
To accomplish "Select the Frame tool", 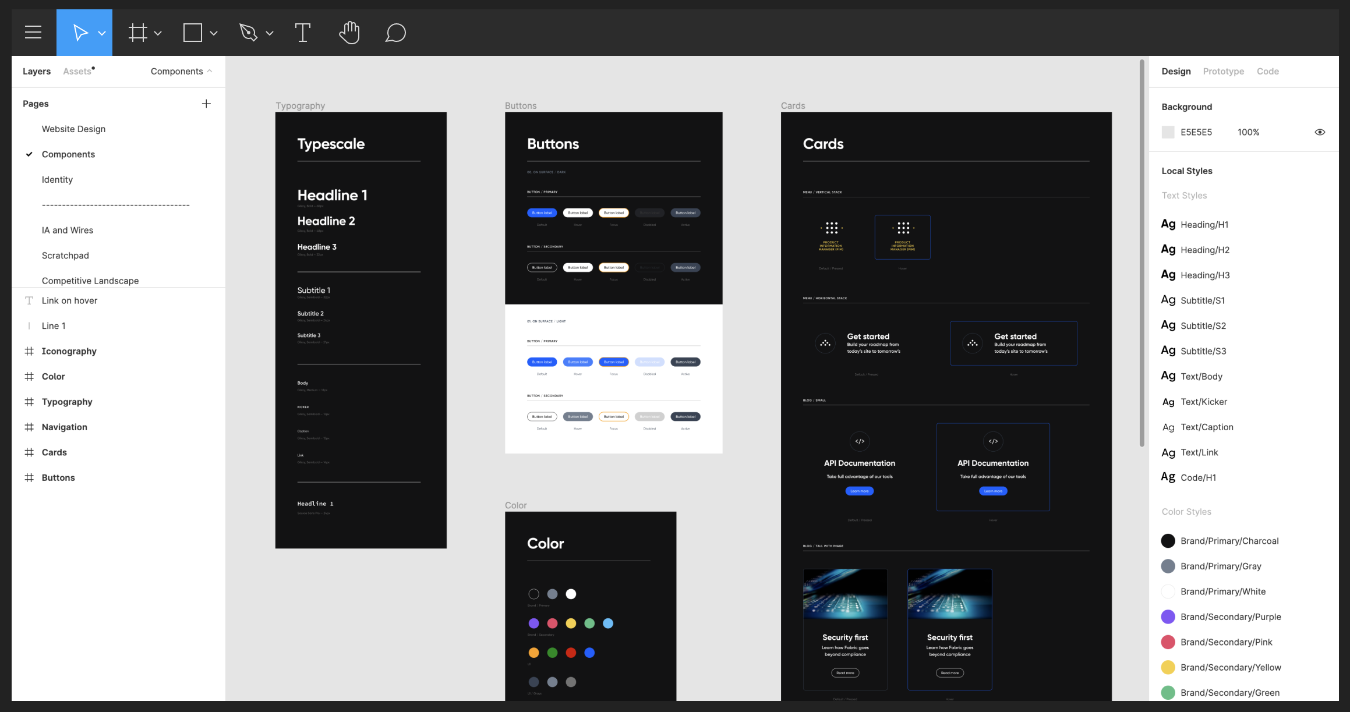I will point(137,33).
